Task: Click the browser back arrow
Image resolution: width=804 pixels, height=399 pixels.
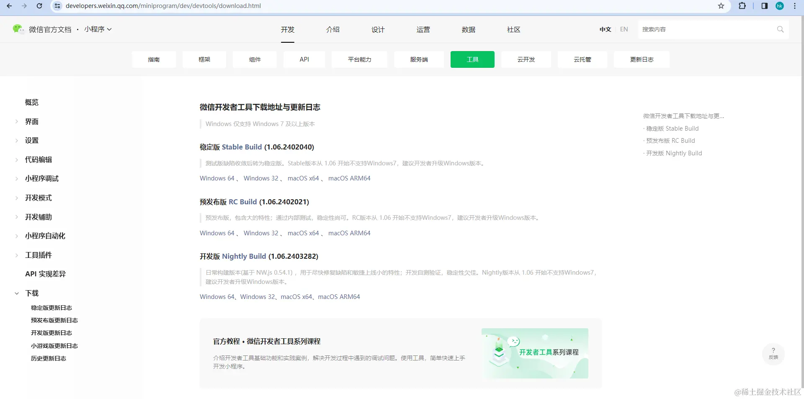Action: [9, 6]
